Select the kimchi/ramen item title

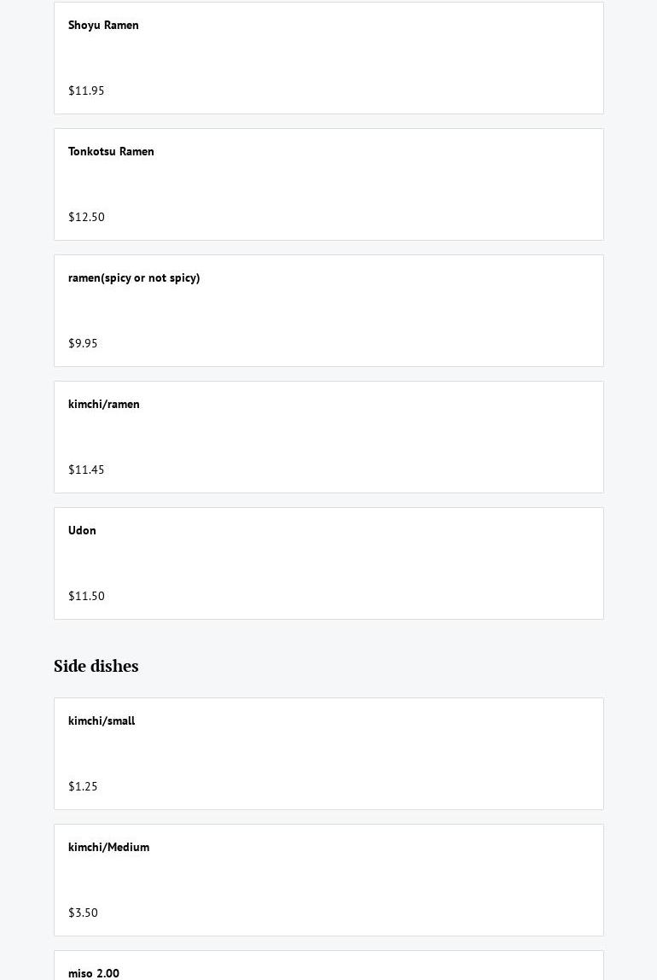(x=104, y=405)
